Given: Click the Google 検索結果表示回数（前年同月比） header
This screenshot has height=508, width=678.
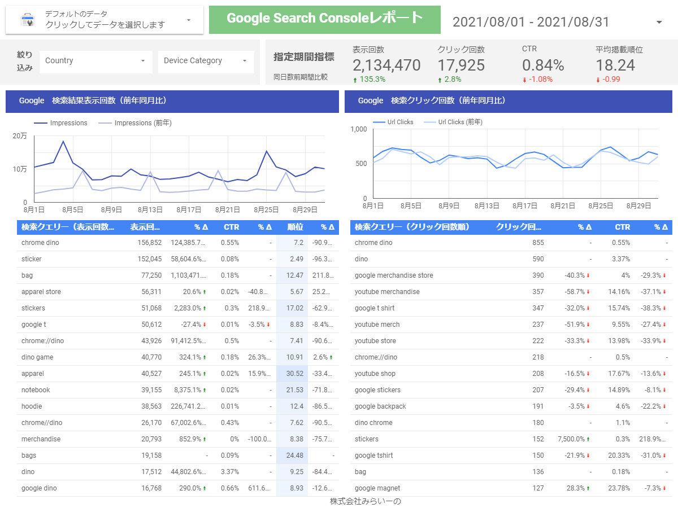Looking at the screenshot, I should [x=172, y=101].
